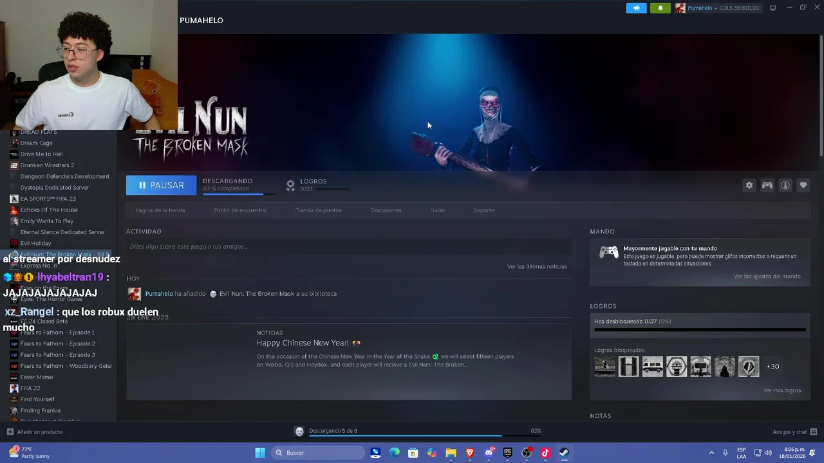This screenshot has height=463, width=824.
Task: Open Amigos y chat icon
Action: click(814, 431)
